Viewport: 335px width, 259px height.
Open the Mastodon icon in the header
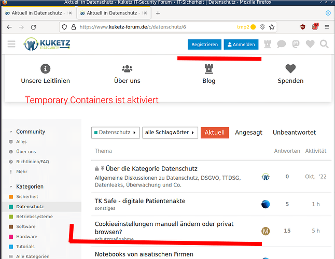tap(296, 44)
